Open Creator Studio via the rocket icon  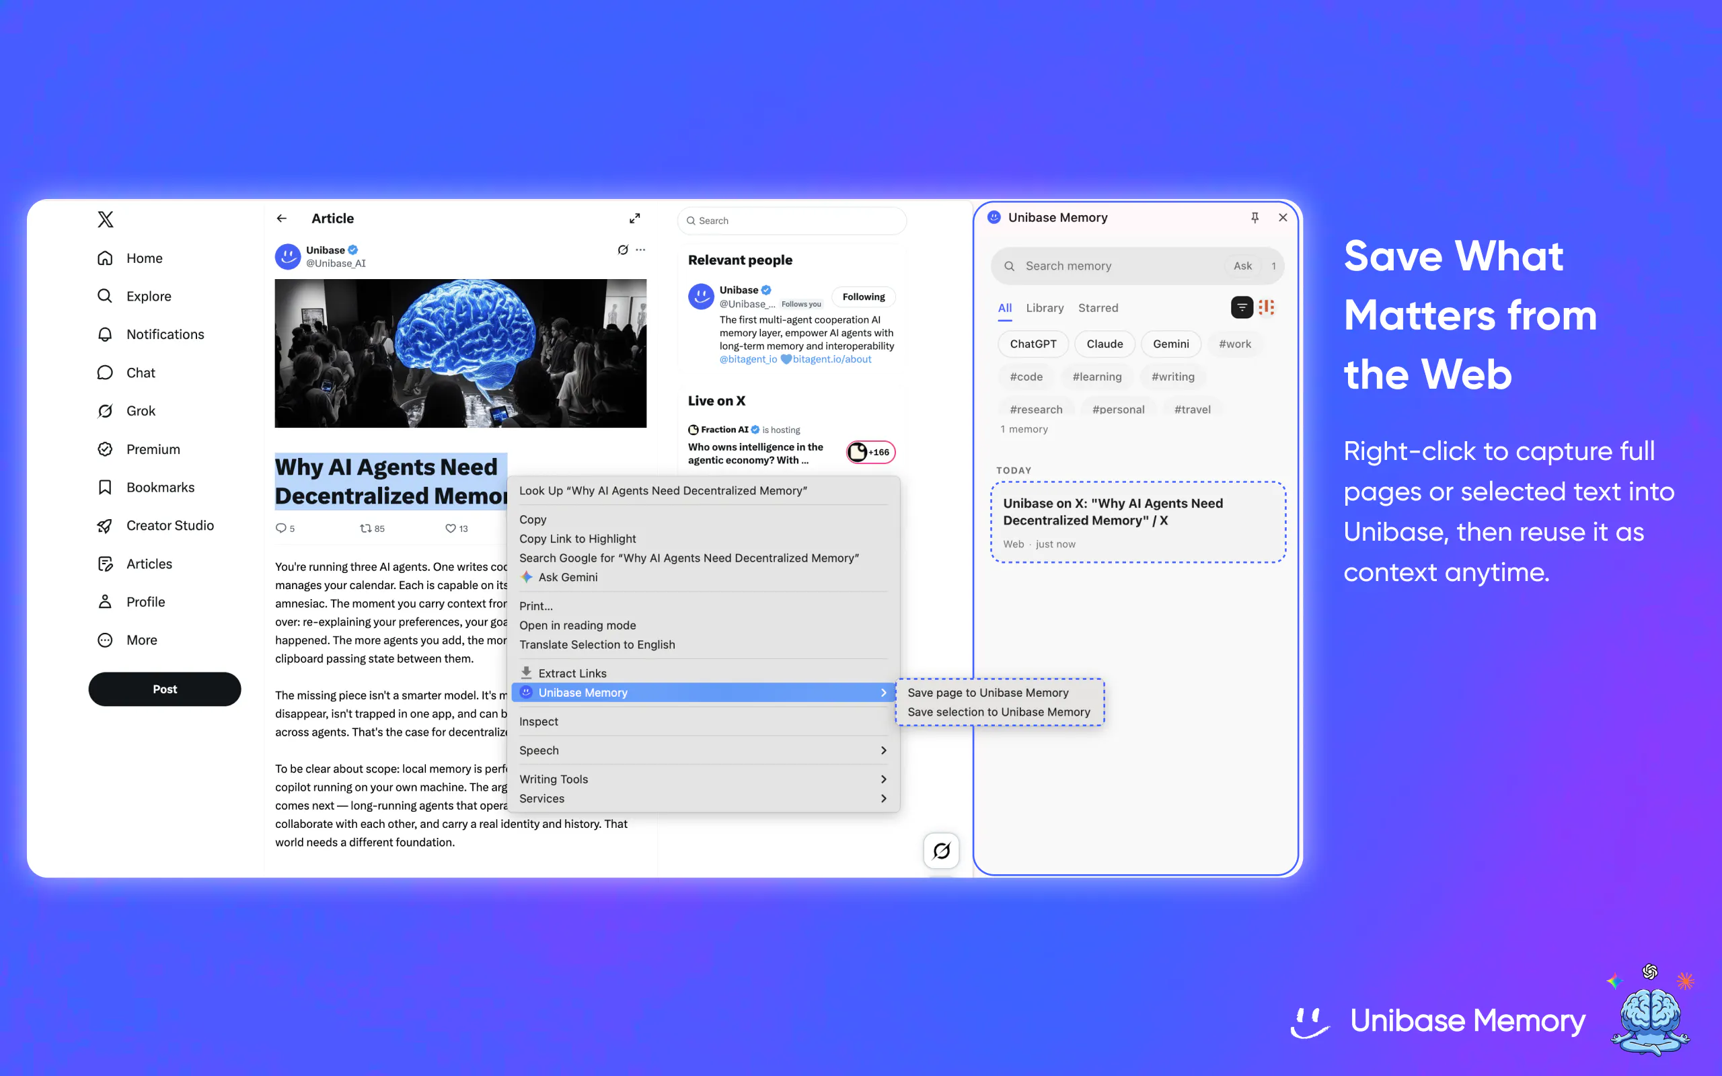tap(105, 525)
